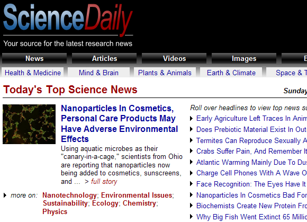The image size is (307, 222).
Task: Go to Mind & Brain section
Action: coord(98,73)
